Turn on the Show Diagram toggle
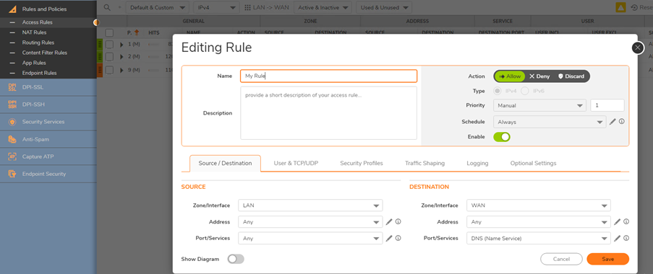 [236, 259]
